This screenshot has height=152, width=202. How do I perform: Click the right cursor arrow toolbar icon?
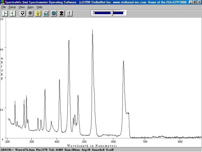(x=13, y=13)
